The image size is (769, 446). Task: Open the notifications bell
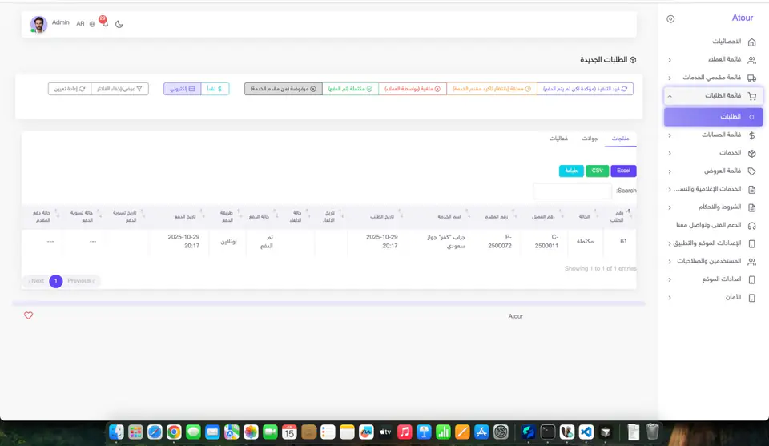(105, 23)
